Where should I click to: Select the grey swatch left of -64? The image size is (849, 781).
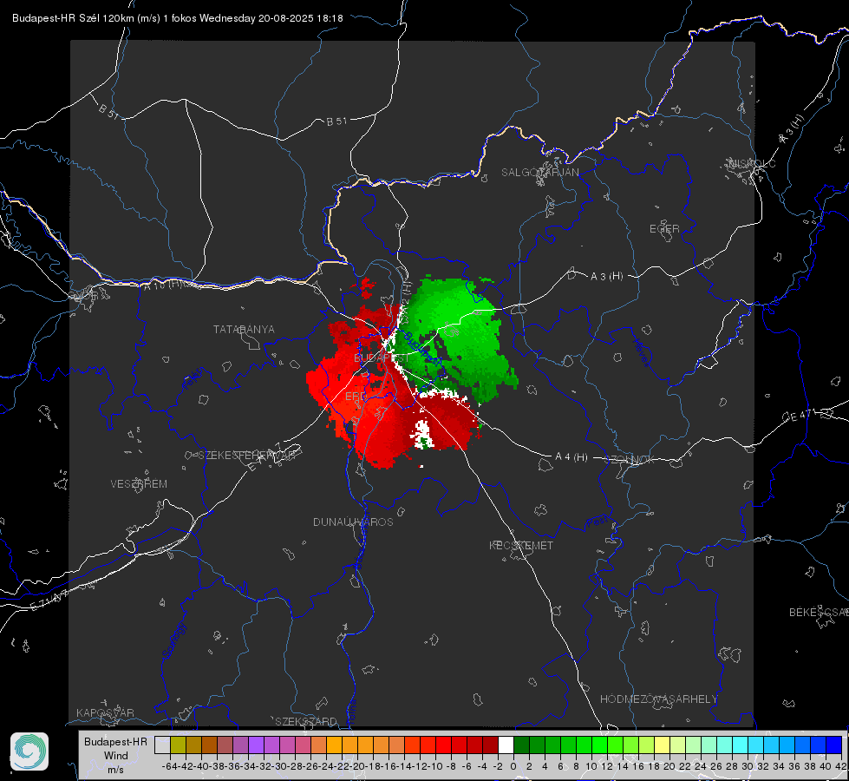162,745
